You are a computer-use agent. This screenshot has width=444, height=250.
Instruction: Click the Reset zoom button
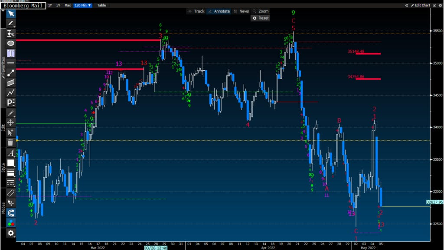[261, 18]
